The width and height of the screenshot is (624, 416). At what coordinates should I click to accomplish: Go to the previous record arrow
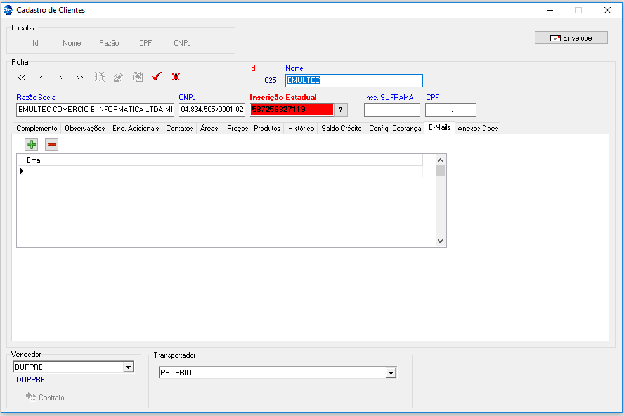(41, 77)
